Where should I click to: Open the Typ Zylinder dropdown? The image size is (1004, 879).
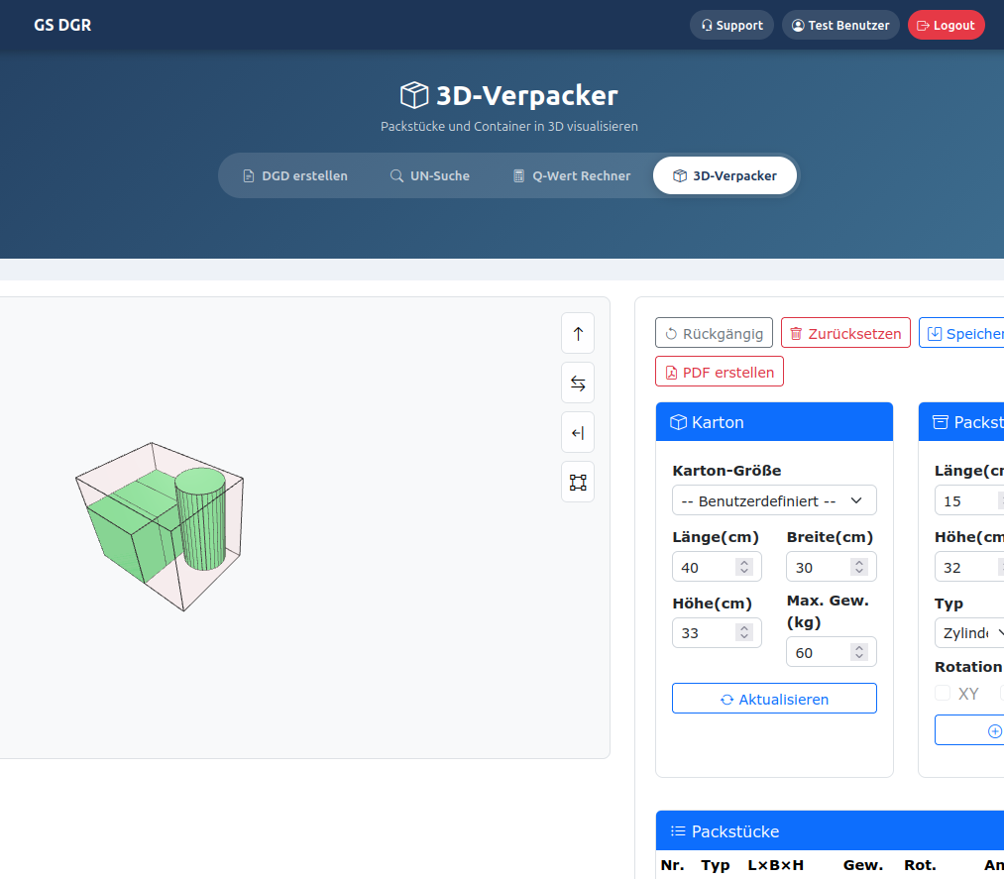click(x=968, y=633)
